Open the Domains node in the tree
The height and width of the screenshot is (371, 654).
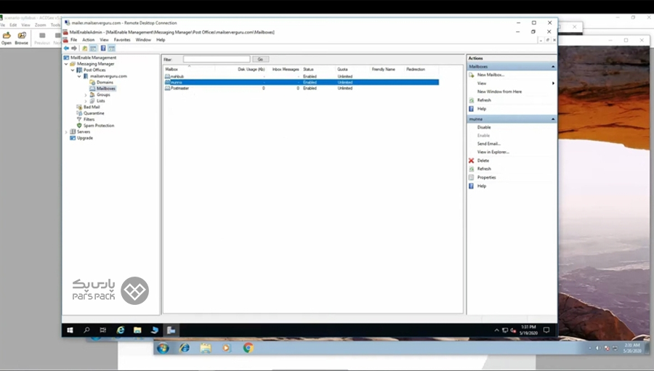click(105, 83)
